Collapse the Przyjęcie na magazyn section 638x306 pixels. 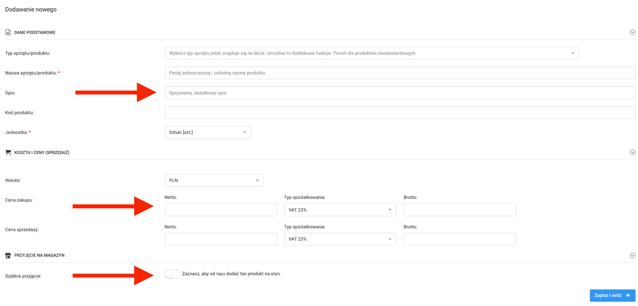pyautogui.click(x=632, y=255)
